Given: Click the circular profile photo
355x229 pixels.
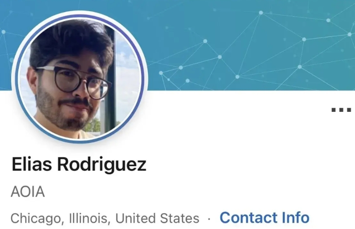Looking at the screenshot, I should (x=80, y=77).
